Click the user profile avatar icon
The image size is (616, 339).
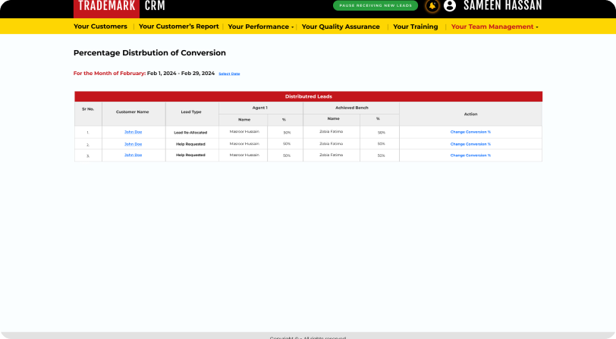450,6
